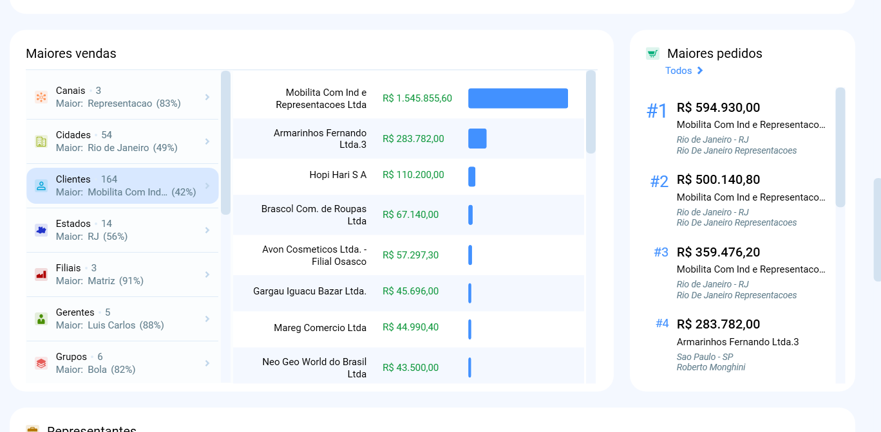Click the Avon Cosmeticos sales bar
Viewport: 881px width, 432px height.
(470, 255)
